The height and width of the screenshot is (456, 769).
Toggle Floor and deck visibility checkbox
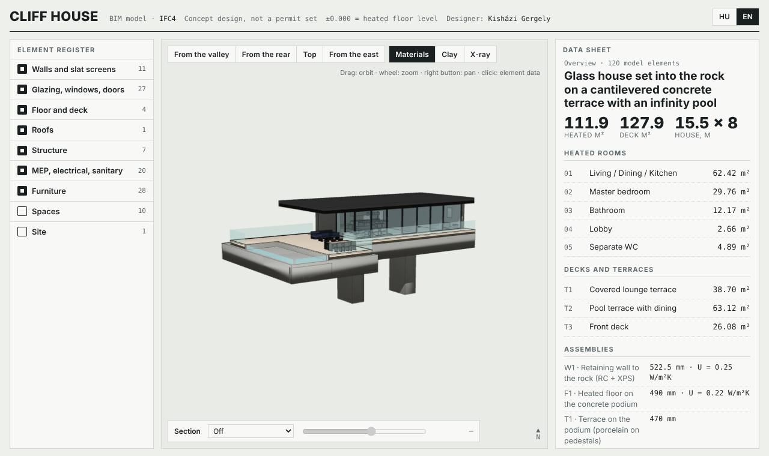click(x=22, y=110)
